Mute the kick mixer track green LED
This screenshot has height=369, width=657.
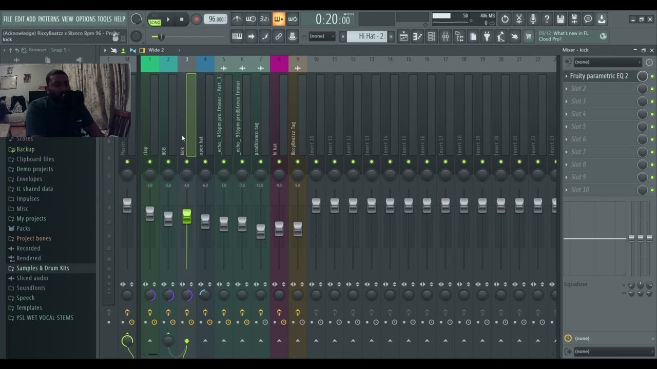click(187, 162)
